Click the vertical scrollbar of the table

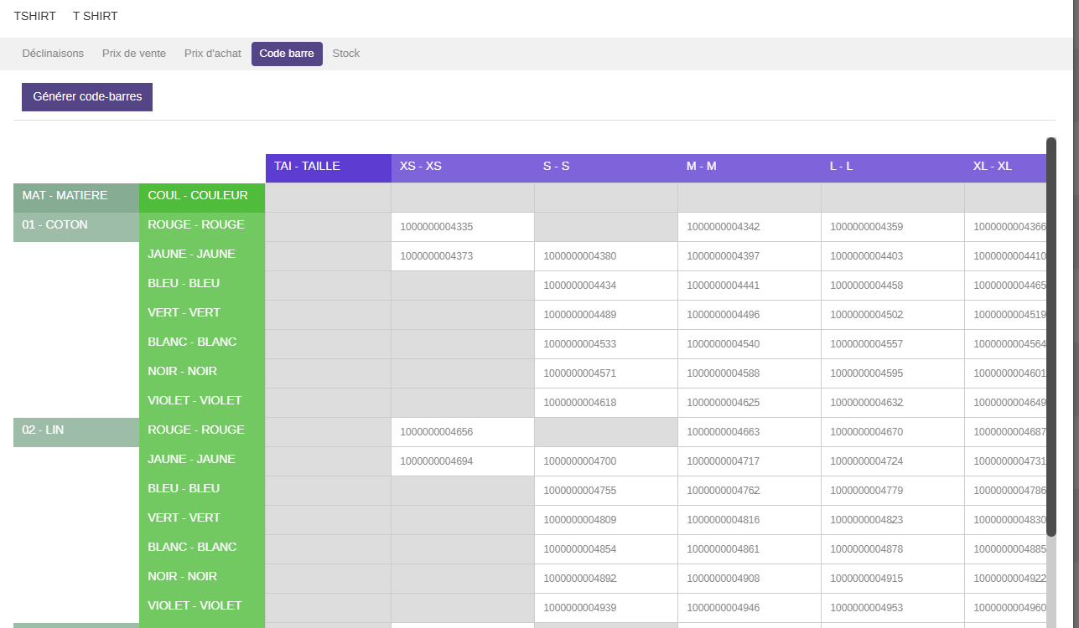click(x=1050, y=335)
